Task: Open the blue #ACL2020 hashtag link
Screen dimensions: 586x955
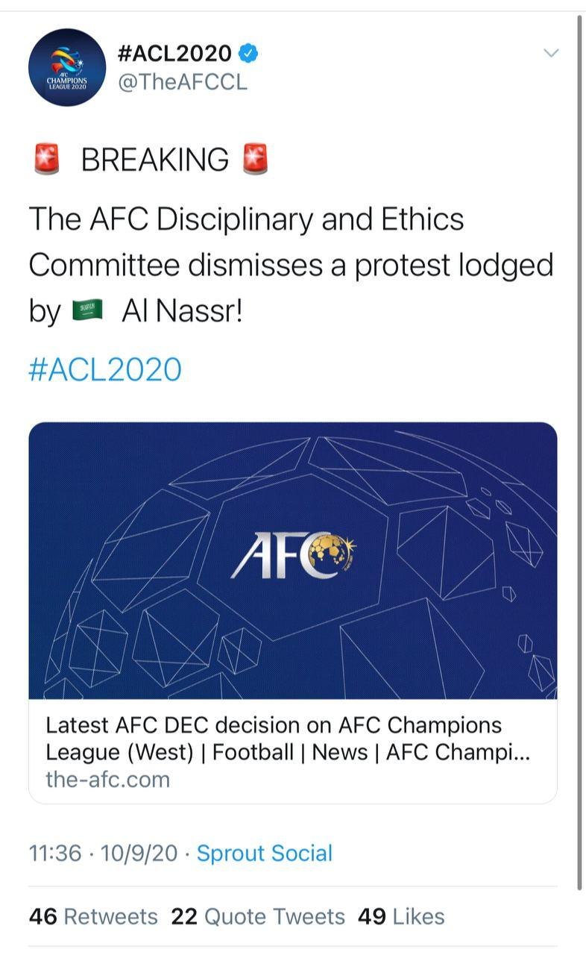Action: click(x=104, y=369)
